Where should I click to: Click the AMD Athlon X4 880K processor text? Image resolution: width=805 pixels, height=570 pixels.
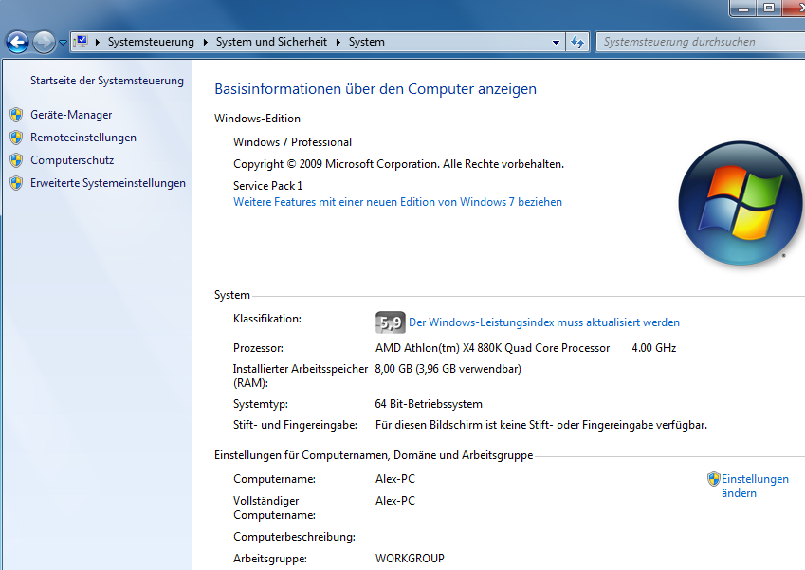coord(492,348)
